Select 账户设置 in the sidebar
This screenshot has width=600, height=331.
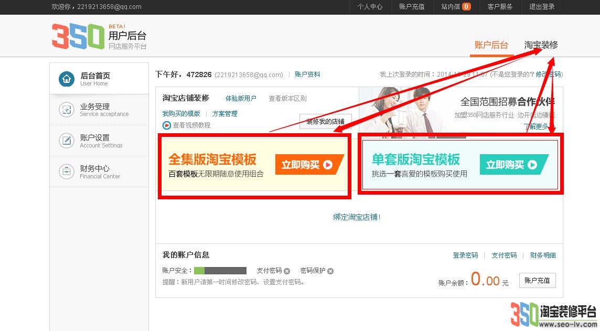coord(99,141)
